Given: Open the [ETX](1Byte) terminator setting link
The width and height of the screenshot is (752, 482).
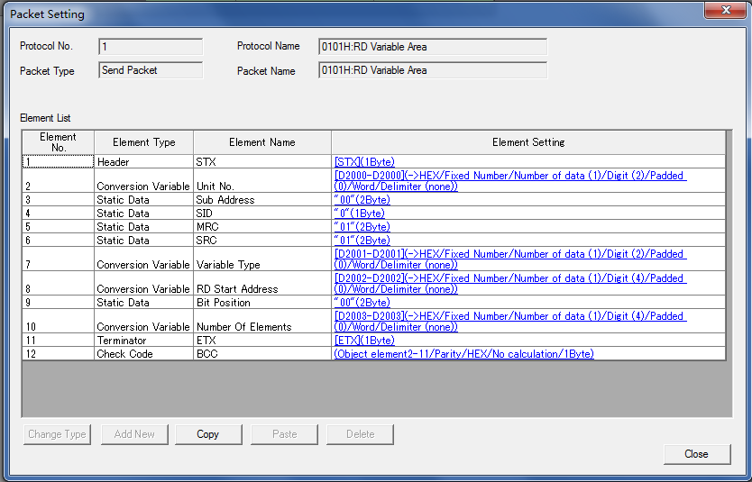Looking at the screenshot, I should pyautogui.click(x=364, y=341).
